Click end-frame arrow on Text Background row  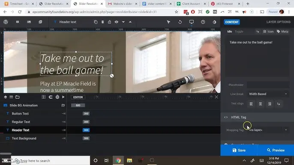pos(64,138)
